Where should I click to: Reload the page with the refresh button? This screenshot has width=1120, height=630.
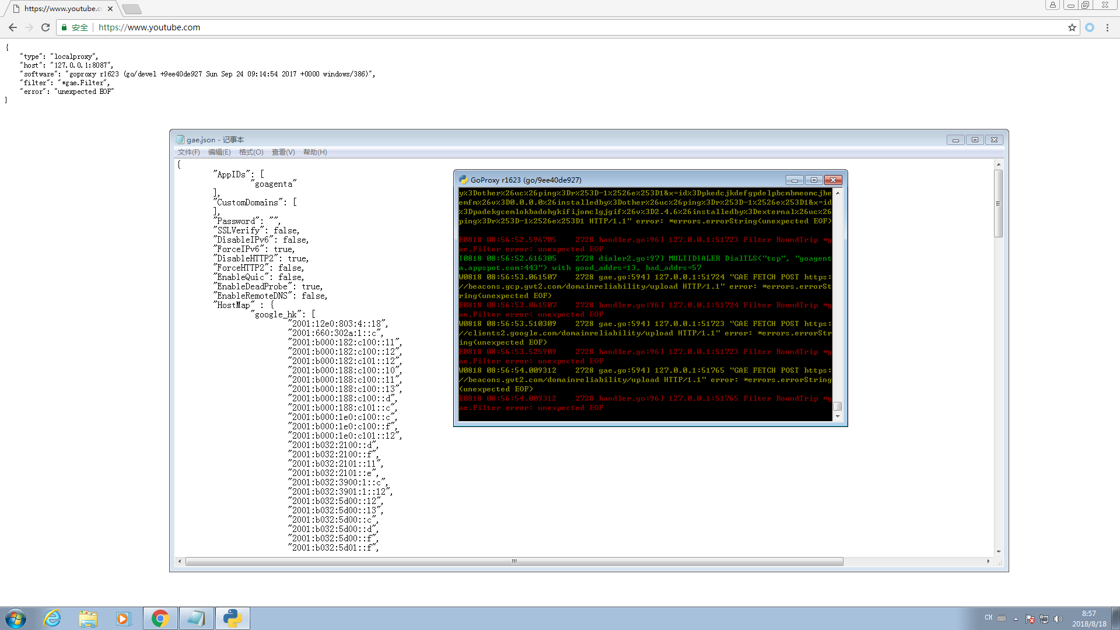(45, 27)
